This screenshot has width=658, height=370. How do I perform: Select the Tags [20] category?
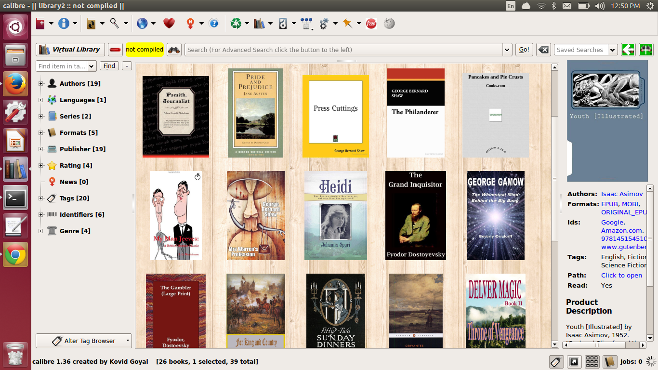74,198
